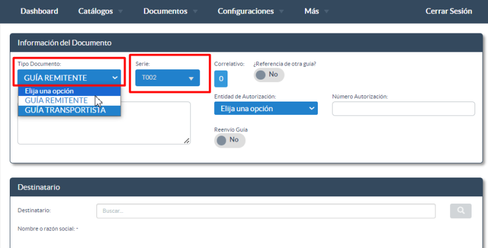
Task: Open the Configuraciones menu
Action: tap(250, 12)
